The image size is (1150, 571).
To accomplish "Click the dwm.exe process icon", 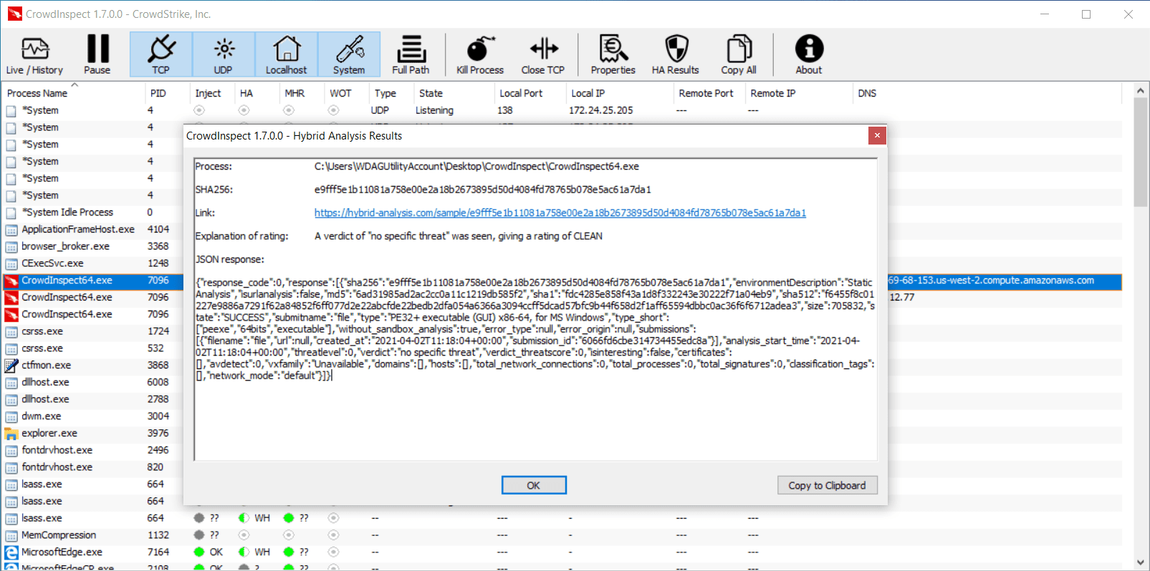I will point(11,416).
